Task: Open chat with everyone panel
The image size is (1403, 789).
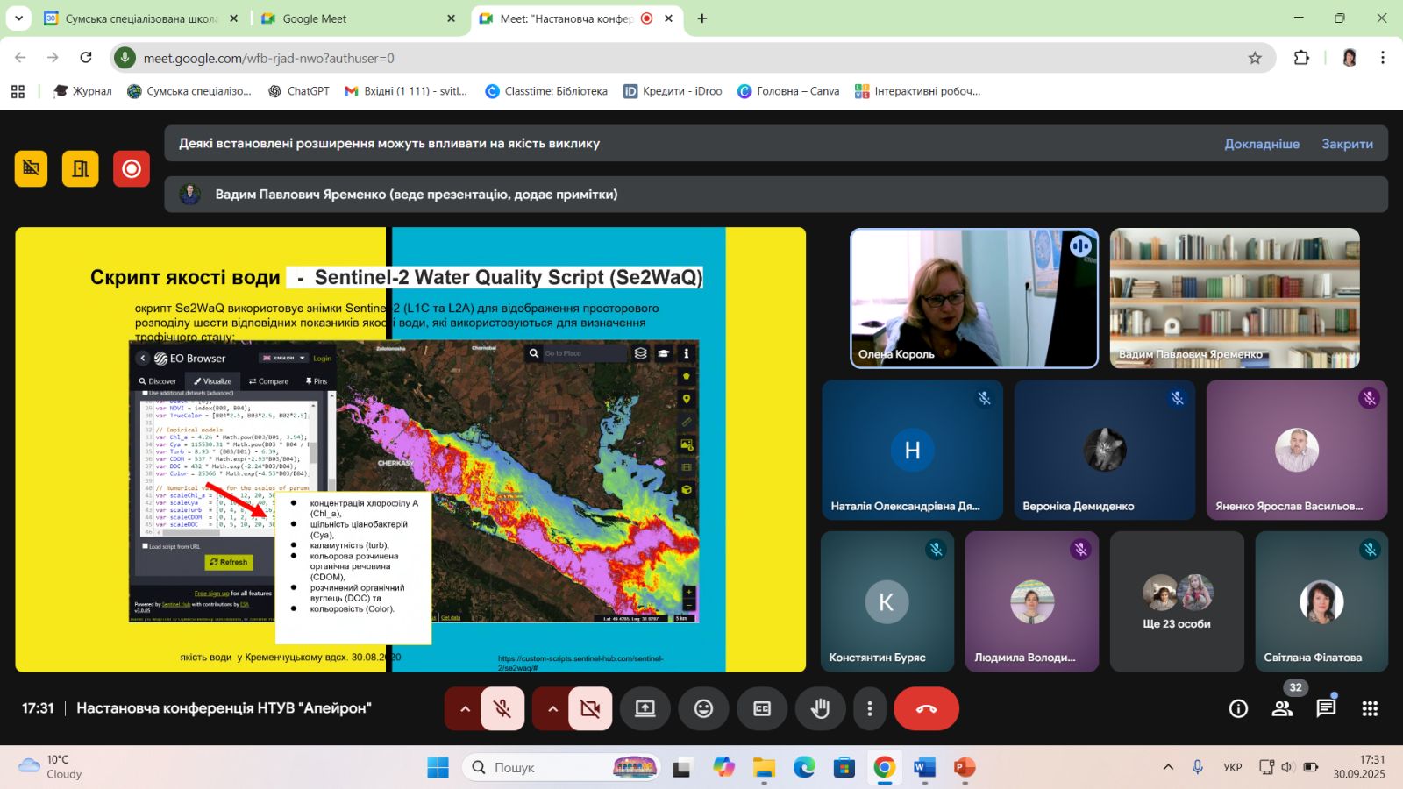Action: click(x=1326, y=708)
